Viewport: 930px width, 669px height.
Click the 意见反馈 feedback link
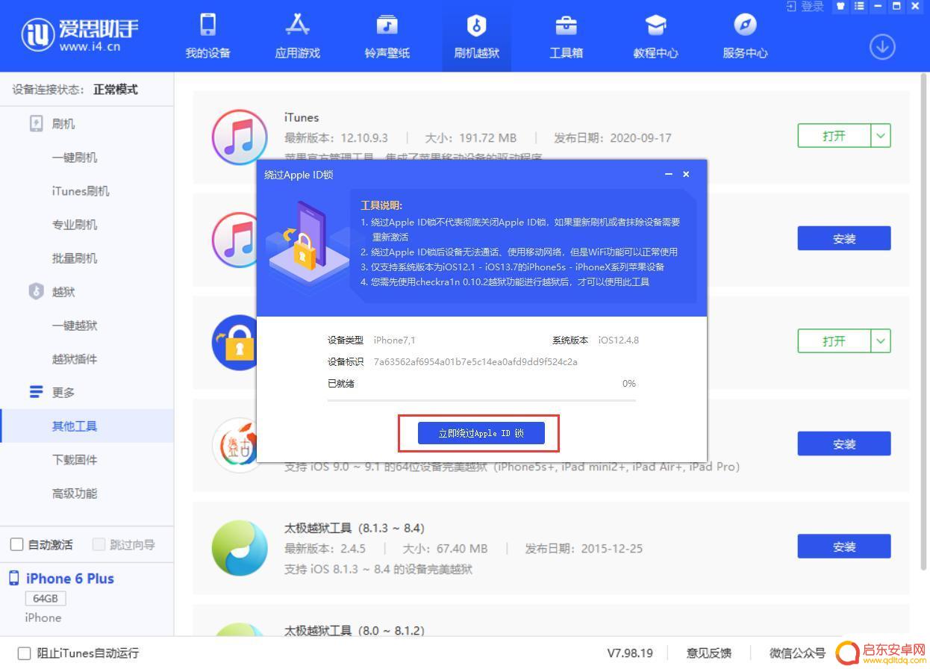[709, 653]
